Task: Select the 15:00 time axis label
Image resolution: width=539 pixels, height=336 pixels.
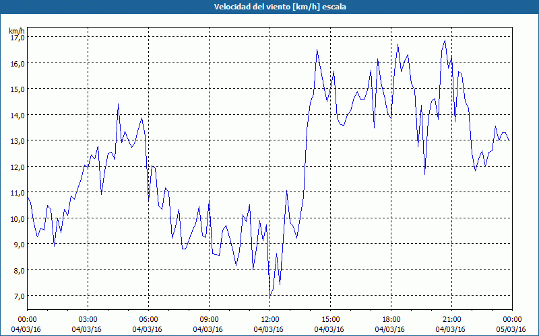Action: click(x=330, y=320)
